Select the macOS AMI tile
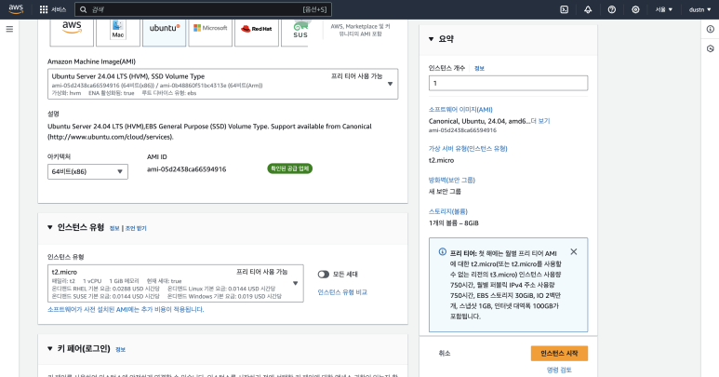The image size is (719, 377). tap(118, 32)
